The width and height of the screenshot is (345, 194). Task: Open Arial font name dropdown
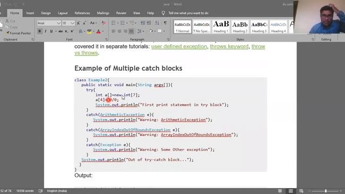59,23
